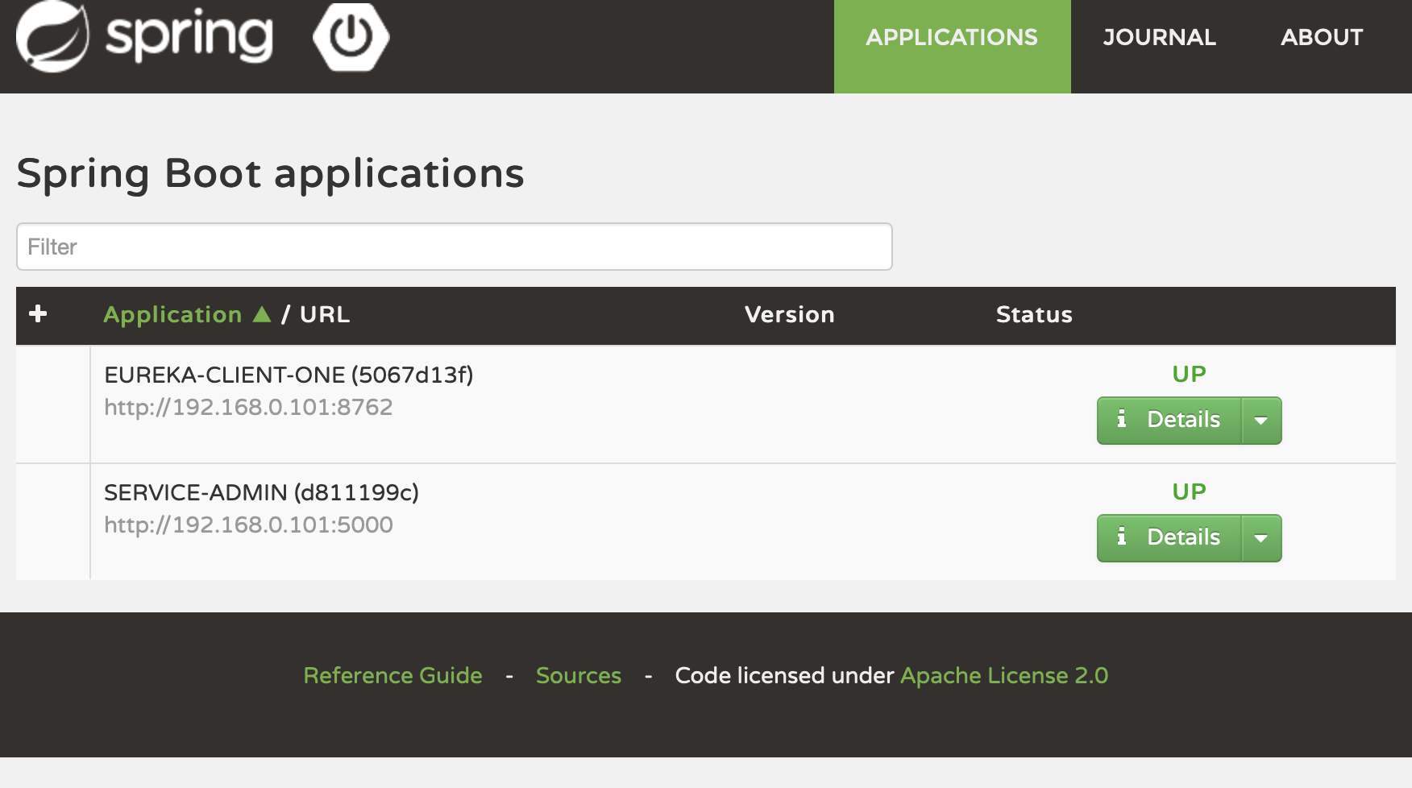The width and height of the screenshot is (1412, 788).
Task: Open the Sources link
Action: (x=579, y=675)
